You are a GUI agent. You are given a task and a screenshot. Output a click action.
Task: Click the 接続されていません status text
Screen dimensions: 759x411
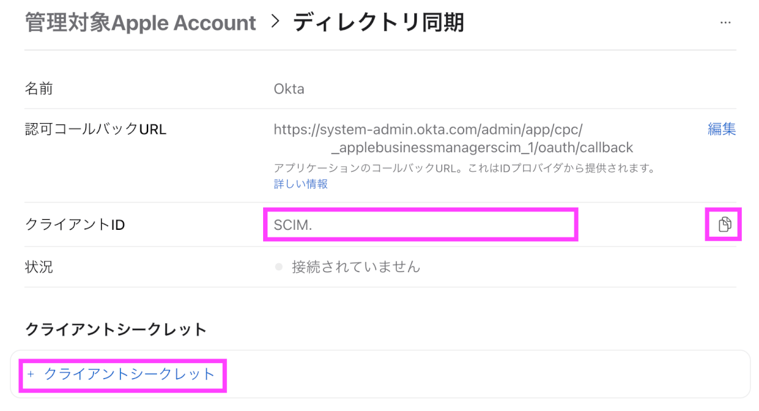[355, 267]
